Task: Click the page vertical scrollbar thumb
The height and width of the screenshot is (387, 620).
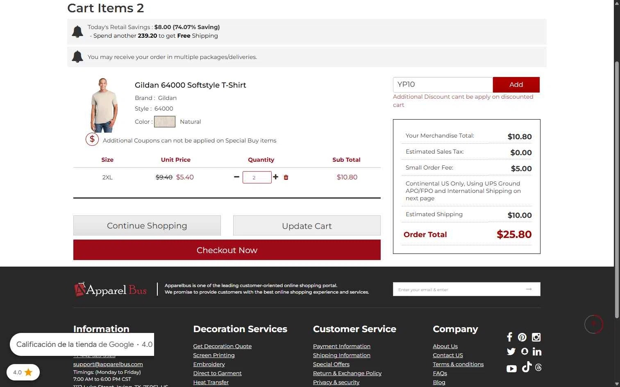Action: (x=617, y=189)
